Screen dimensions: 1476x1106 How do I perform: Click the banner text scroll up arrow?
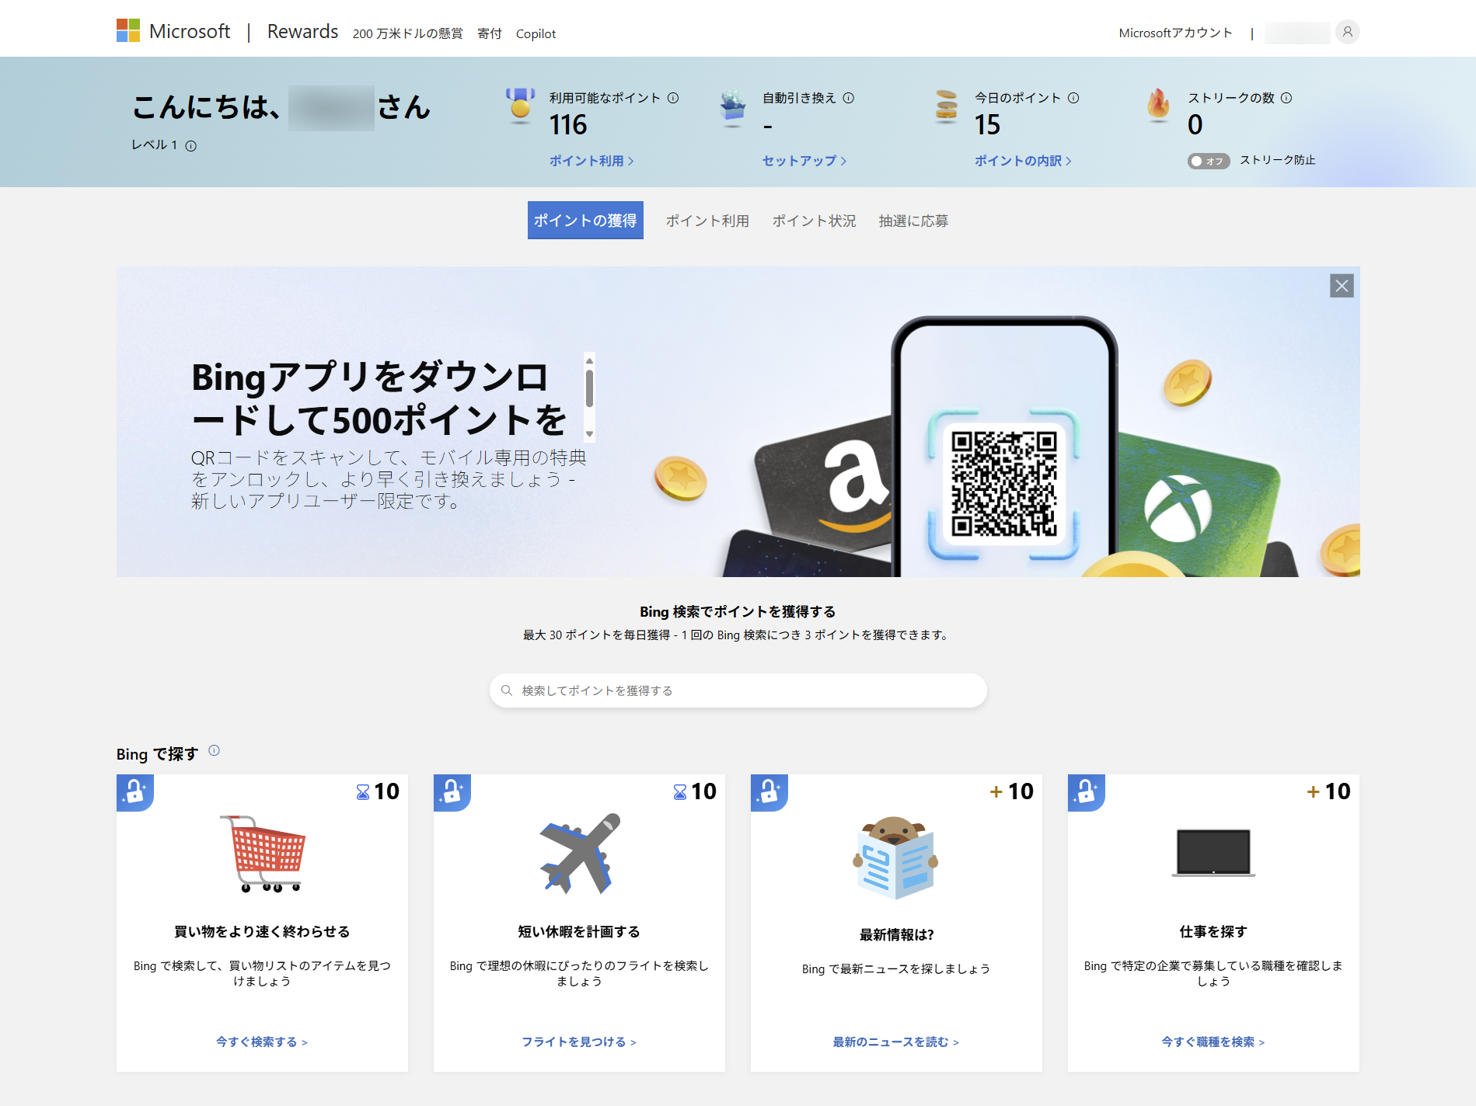[x=590, y=360]
